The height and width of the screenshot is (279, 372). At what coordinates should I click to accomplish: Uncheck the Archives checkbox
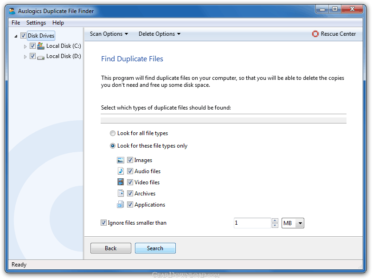tap(130, 193)
